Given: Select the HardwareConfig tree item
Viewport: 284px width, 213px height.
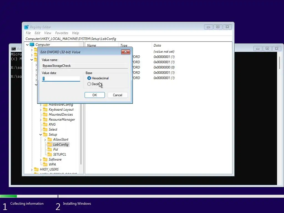Looking at the screenshot, I should pyautogui.click(x=61, y=105).
